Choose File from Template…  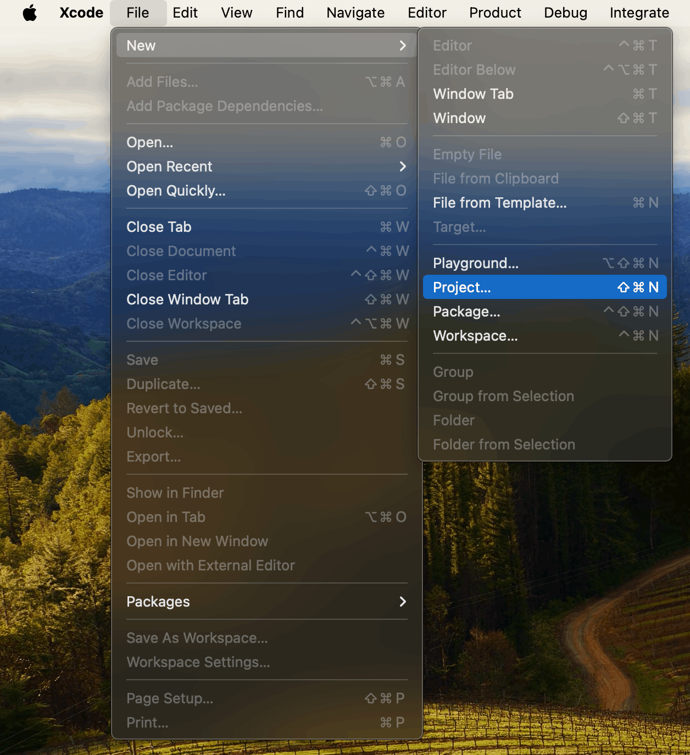(545, 203)
